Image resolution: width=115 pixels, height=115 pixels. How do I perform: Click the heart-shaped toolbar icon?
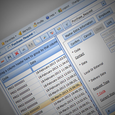[x=52, y=33]
